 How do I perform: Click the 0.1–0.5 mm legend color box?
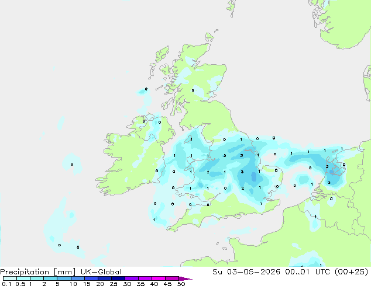coord(10,278)
